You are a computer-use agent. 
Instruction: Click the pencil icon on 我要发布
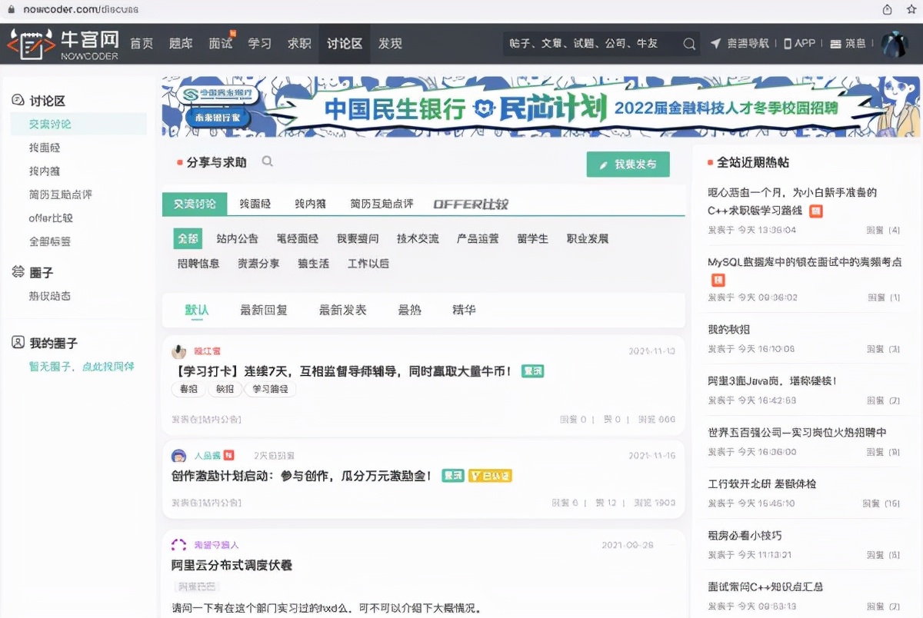click(603, 164)
